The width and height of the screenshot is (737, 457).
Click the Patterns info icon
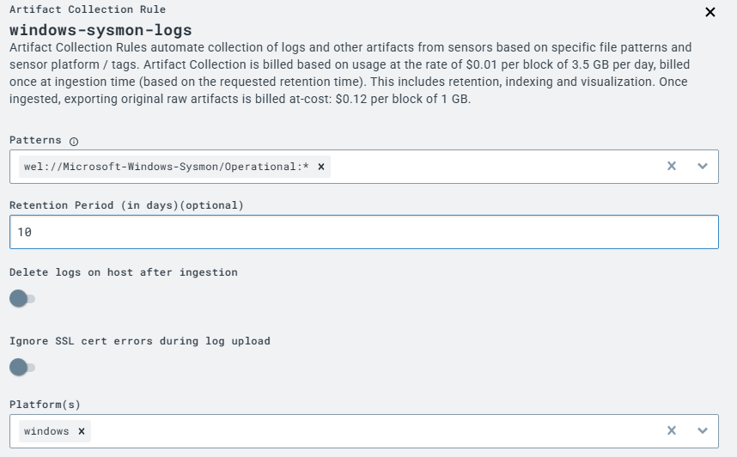point(73,141)
